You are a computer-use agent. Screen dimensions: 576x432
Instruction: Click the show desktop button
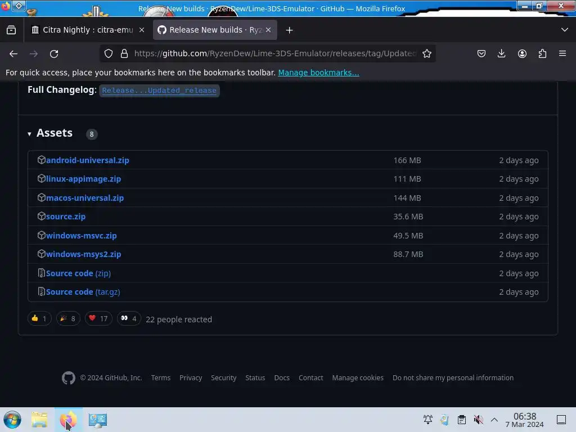click(561, 420)
